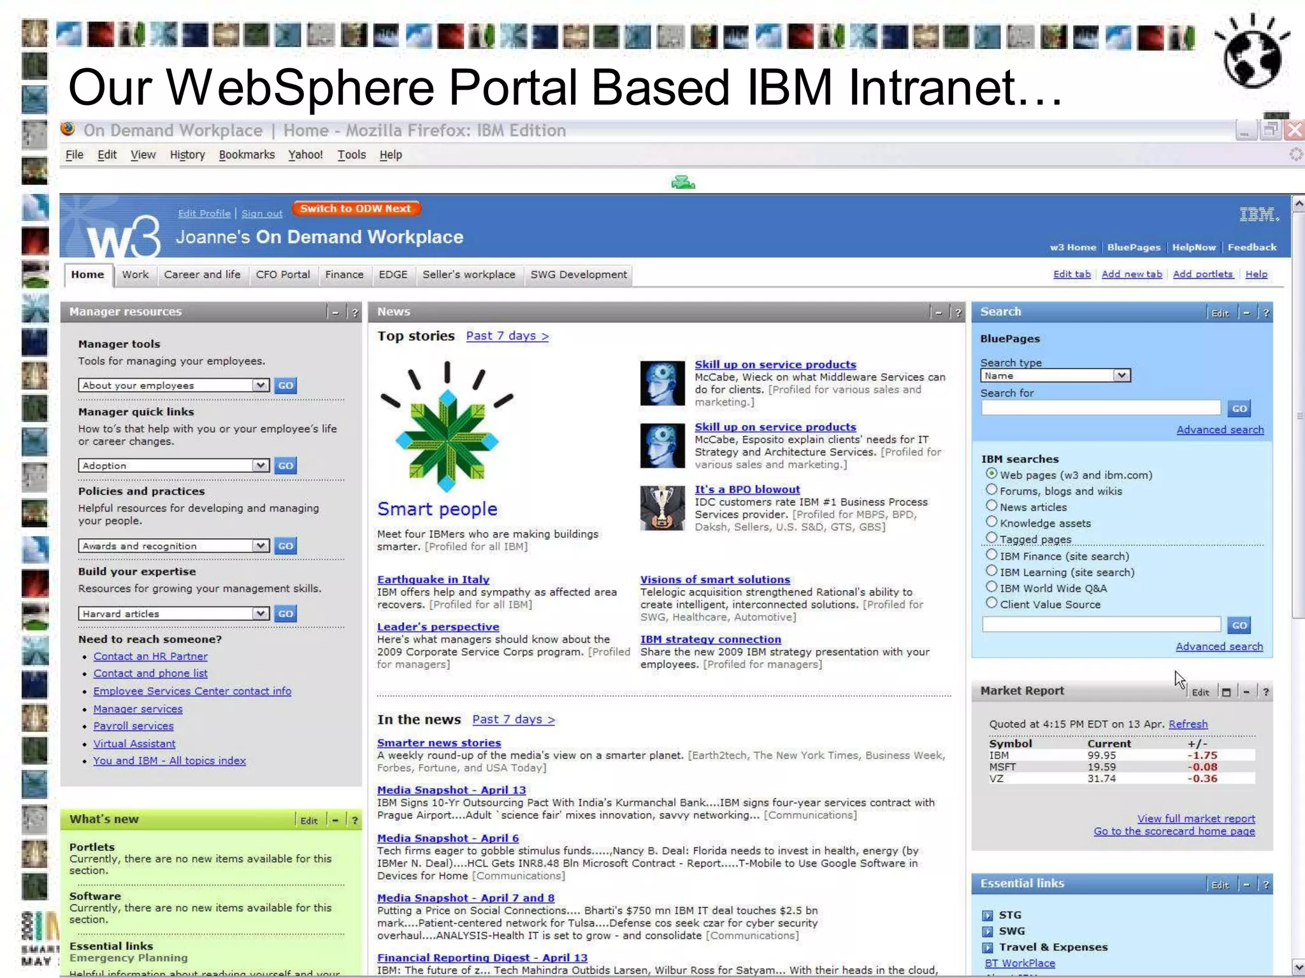Open the History menu
1305x978 pixels.
187,155
